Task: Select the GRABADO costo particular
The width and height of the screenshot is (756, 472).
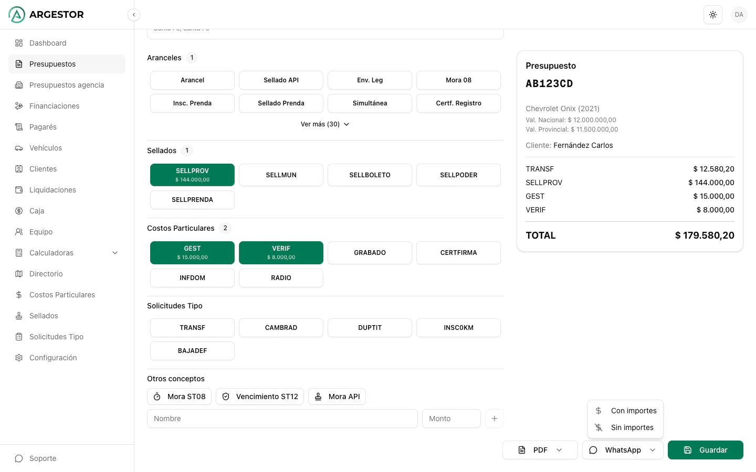Action: coord(370,252)
